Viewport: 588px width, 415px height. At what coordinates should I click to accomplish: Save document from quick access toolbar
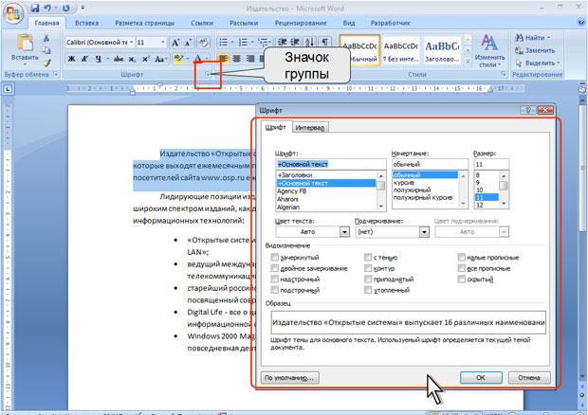tap(35, 8)
